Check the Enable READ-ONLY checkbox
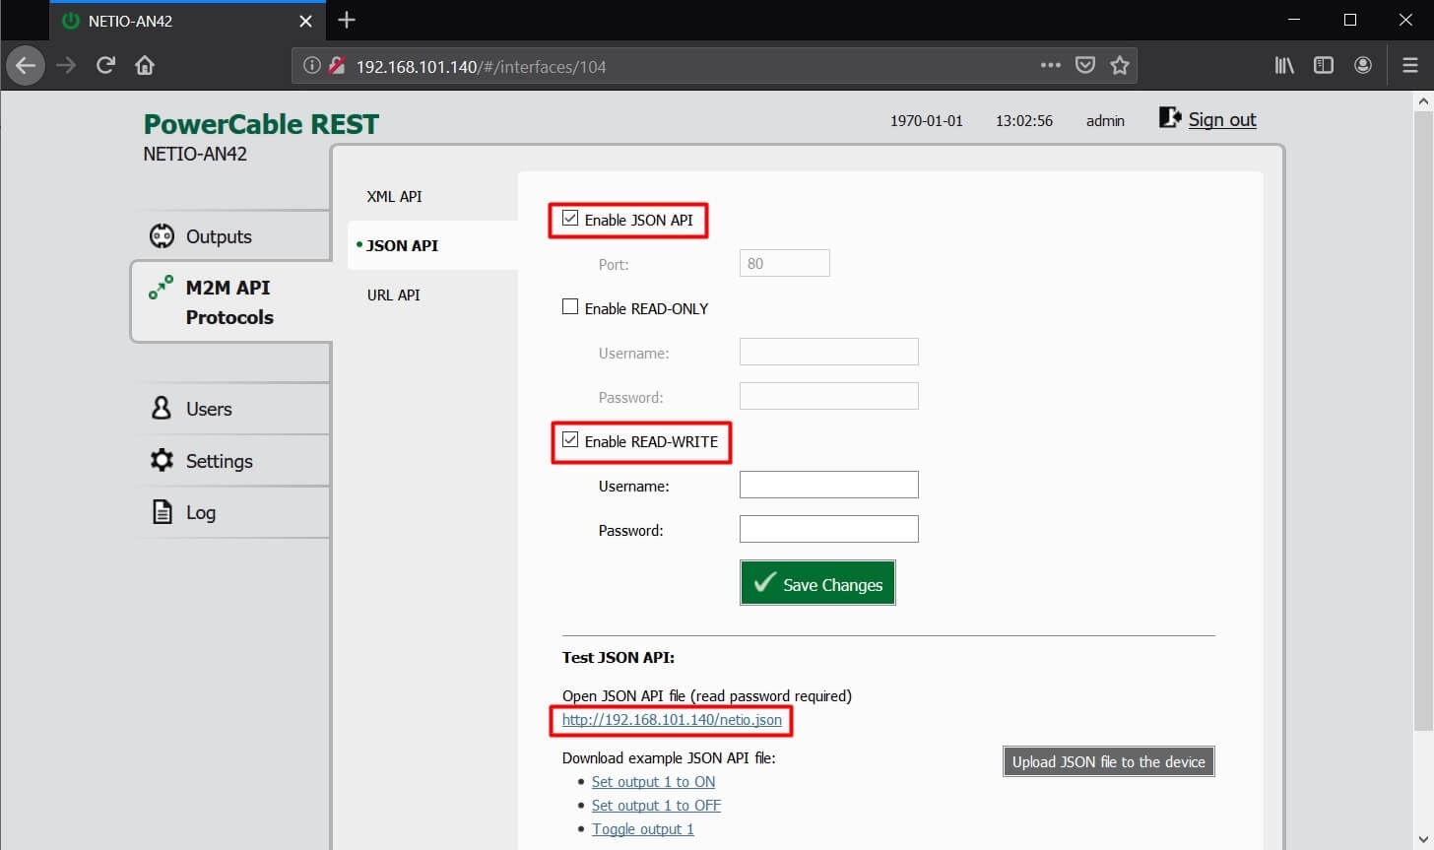Image resolution: width=1434 pixels, height=850 pixels. coord(570,307)
